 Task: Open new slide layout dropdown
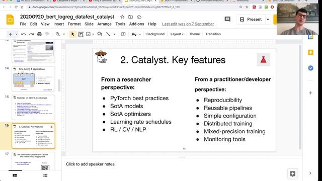[16, 34]
